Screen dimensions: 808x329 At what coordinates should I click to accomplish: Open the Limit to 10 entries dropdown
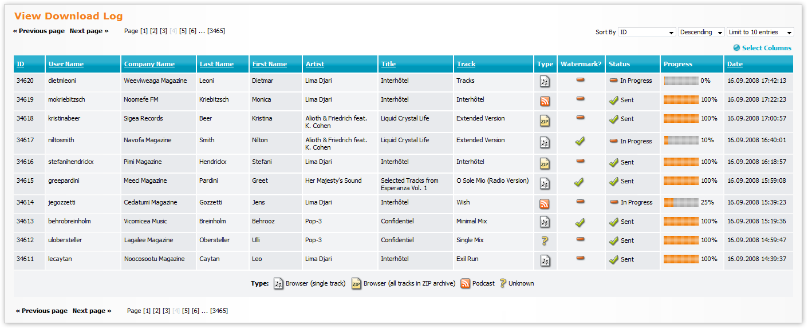(x=760, y=32)
